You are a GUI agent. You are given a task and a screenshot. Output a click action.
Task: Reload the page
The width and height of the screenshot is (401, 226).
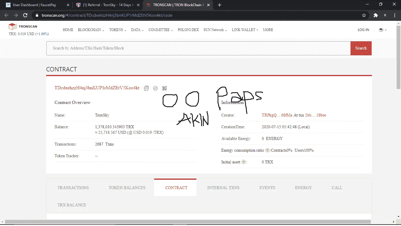(25, 15)
